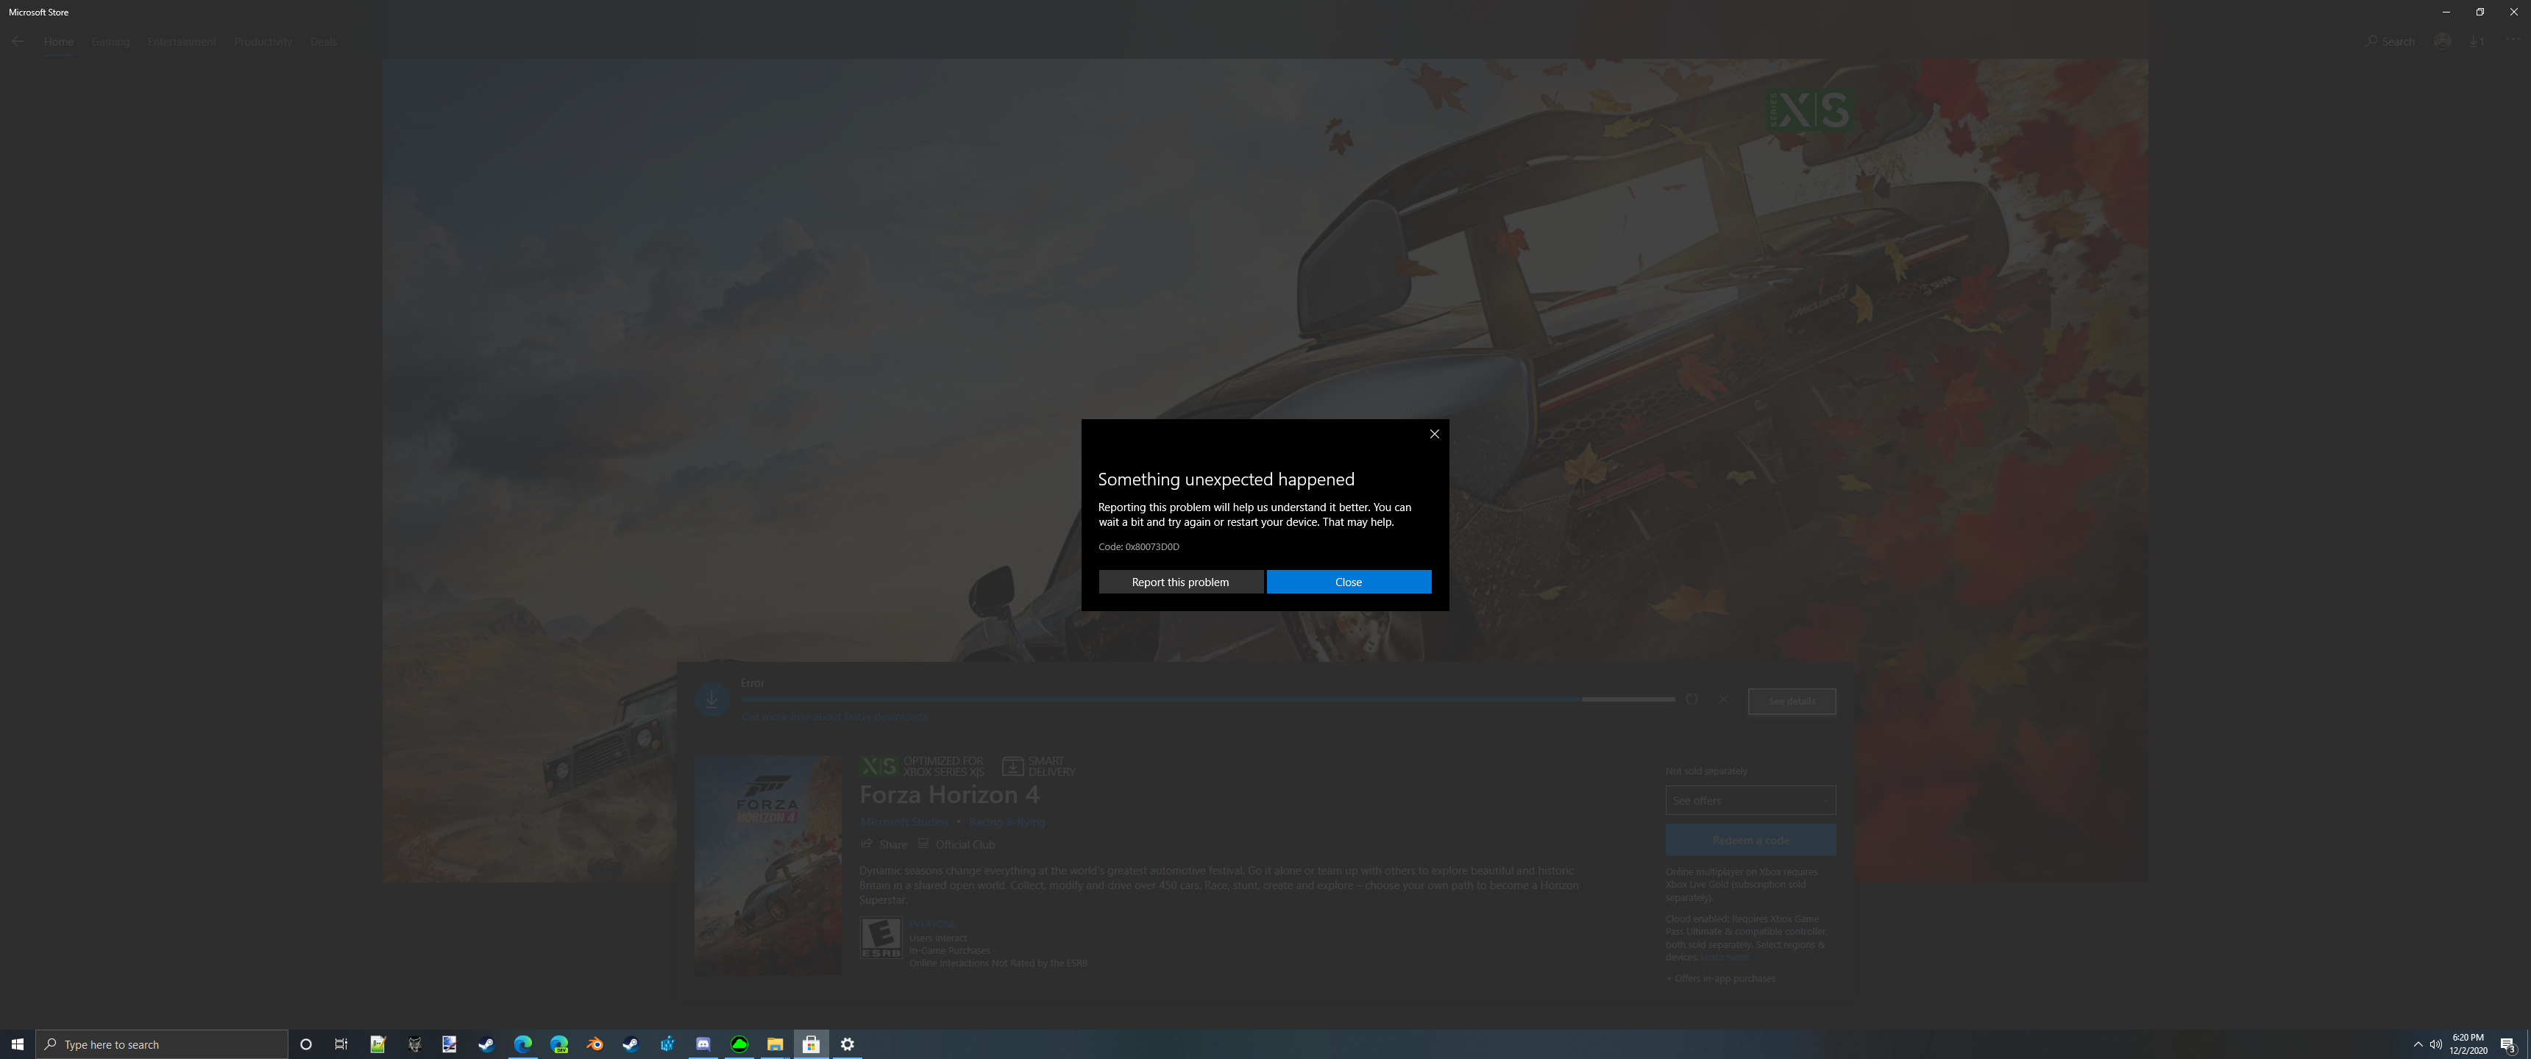2531x1059 pixels.
Task: Open Blender from the taskbar
Action: pos(594,1044)
